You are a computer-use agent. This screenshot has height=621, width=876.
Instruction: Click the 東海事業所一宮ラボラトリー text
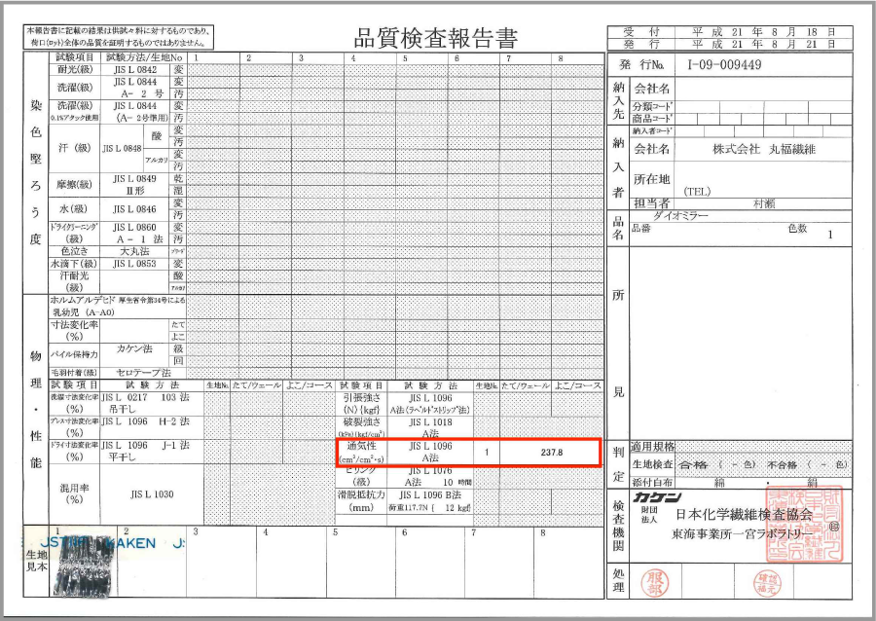pyautogui.click(x=743, y=534)
